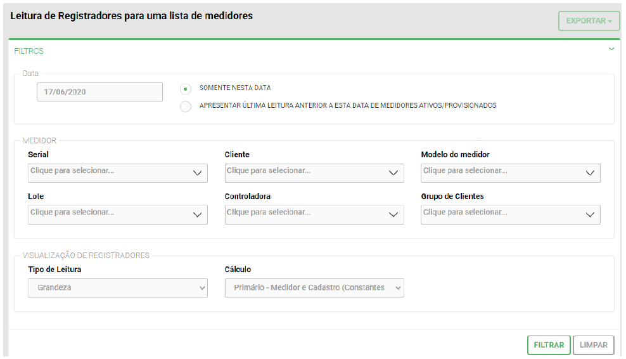Click inside the Controladora selection field
Screen dimensions: 626x359
click(304, 213)
